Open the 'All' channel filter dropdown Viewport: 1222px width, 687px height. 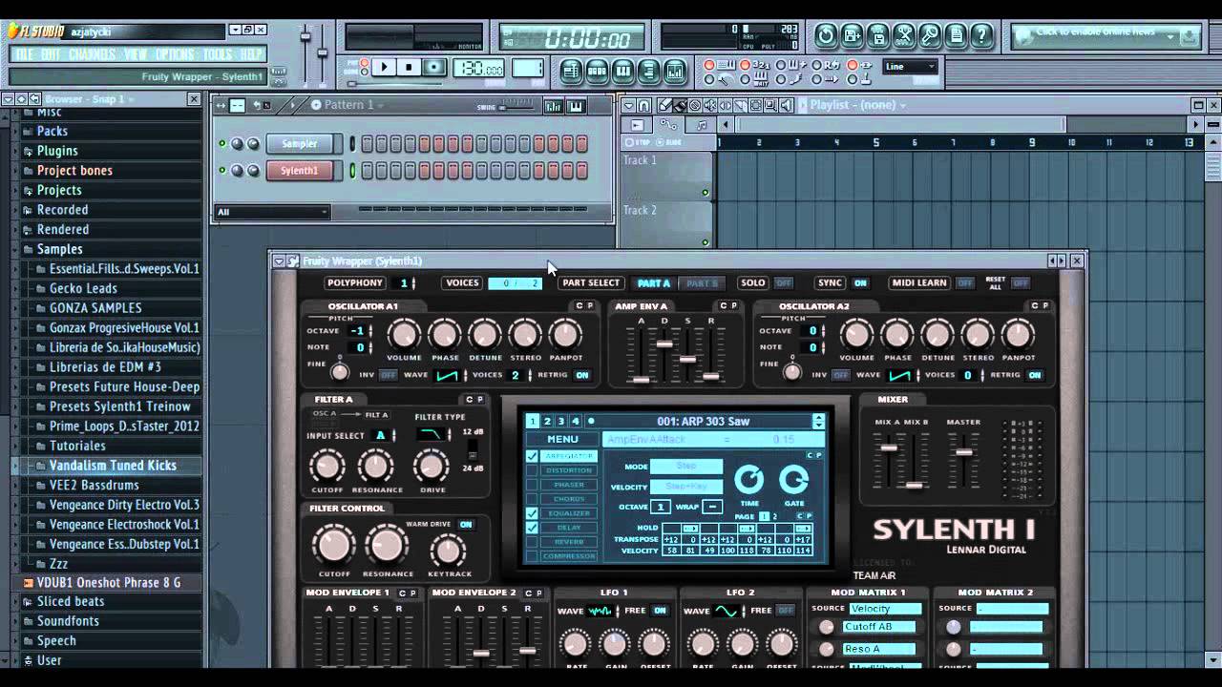click(x=272, y=212)
